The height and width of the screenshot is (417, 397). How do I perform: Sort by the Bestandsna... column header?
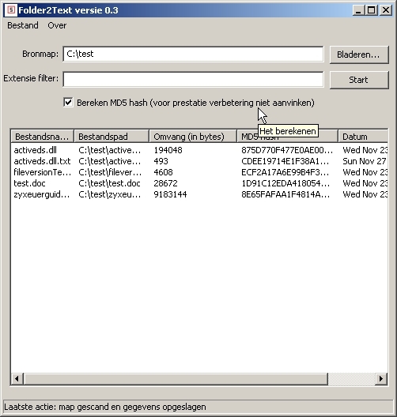coord(42,137)
